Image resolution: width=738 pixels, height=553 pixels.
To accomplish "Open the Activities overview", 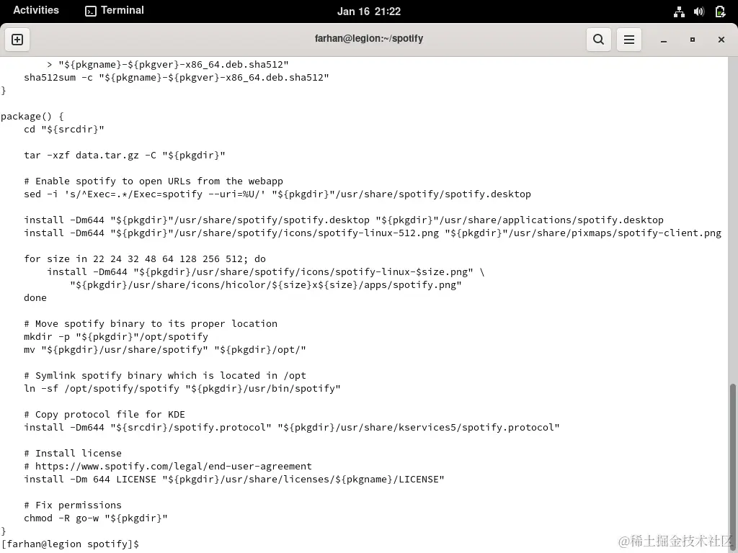I will click(x=36, y=10).
